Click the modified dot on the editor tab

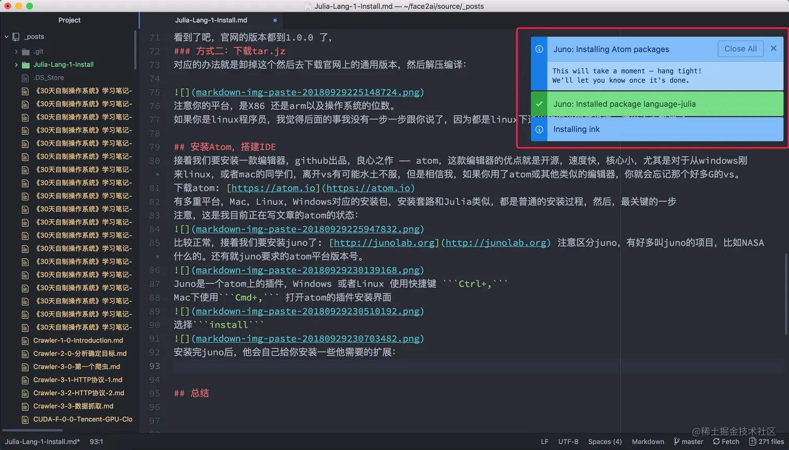coord(275,20)
